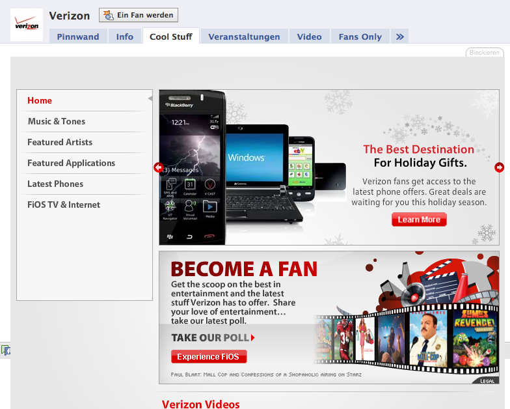Image resolution: width=510 pixels, height=409 pixels.
Task: Click the Experience FiOS button
Action: (x=209, y=356)
